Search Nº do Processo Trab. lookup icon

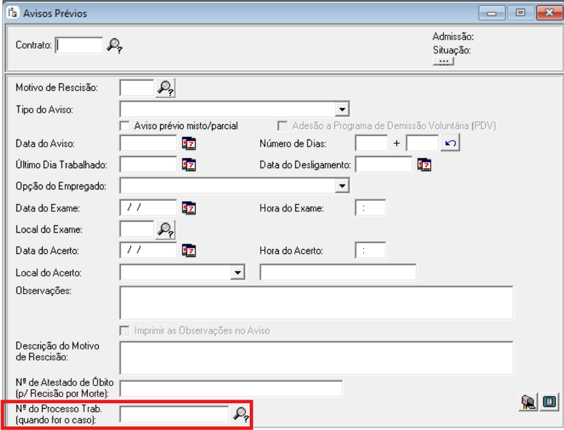tap(241, 415)
